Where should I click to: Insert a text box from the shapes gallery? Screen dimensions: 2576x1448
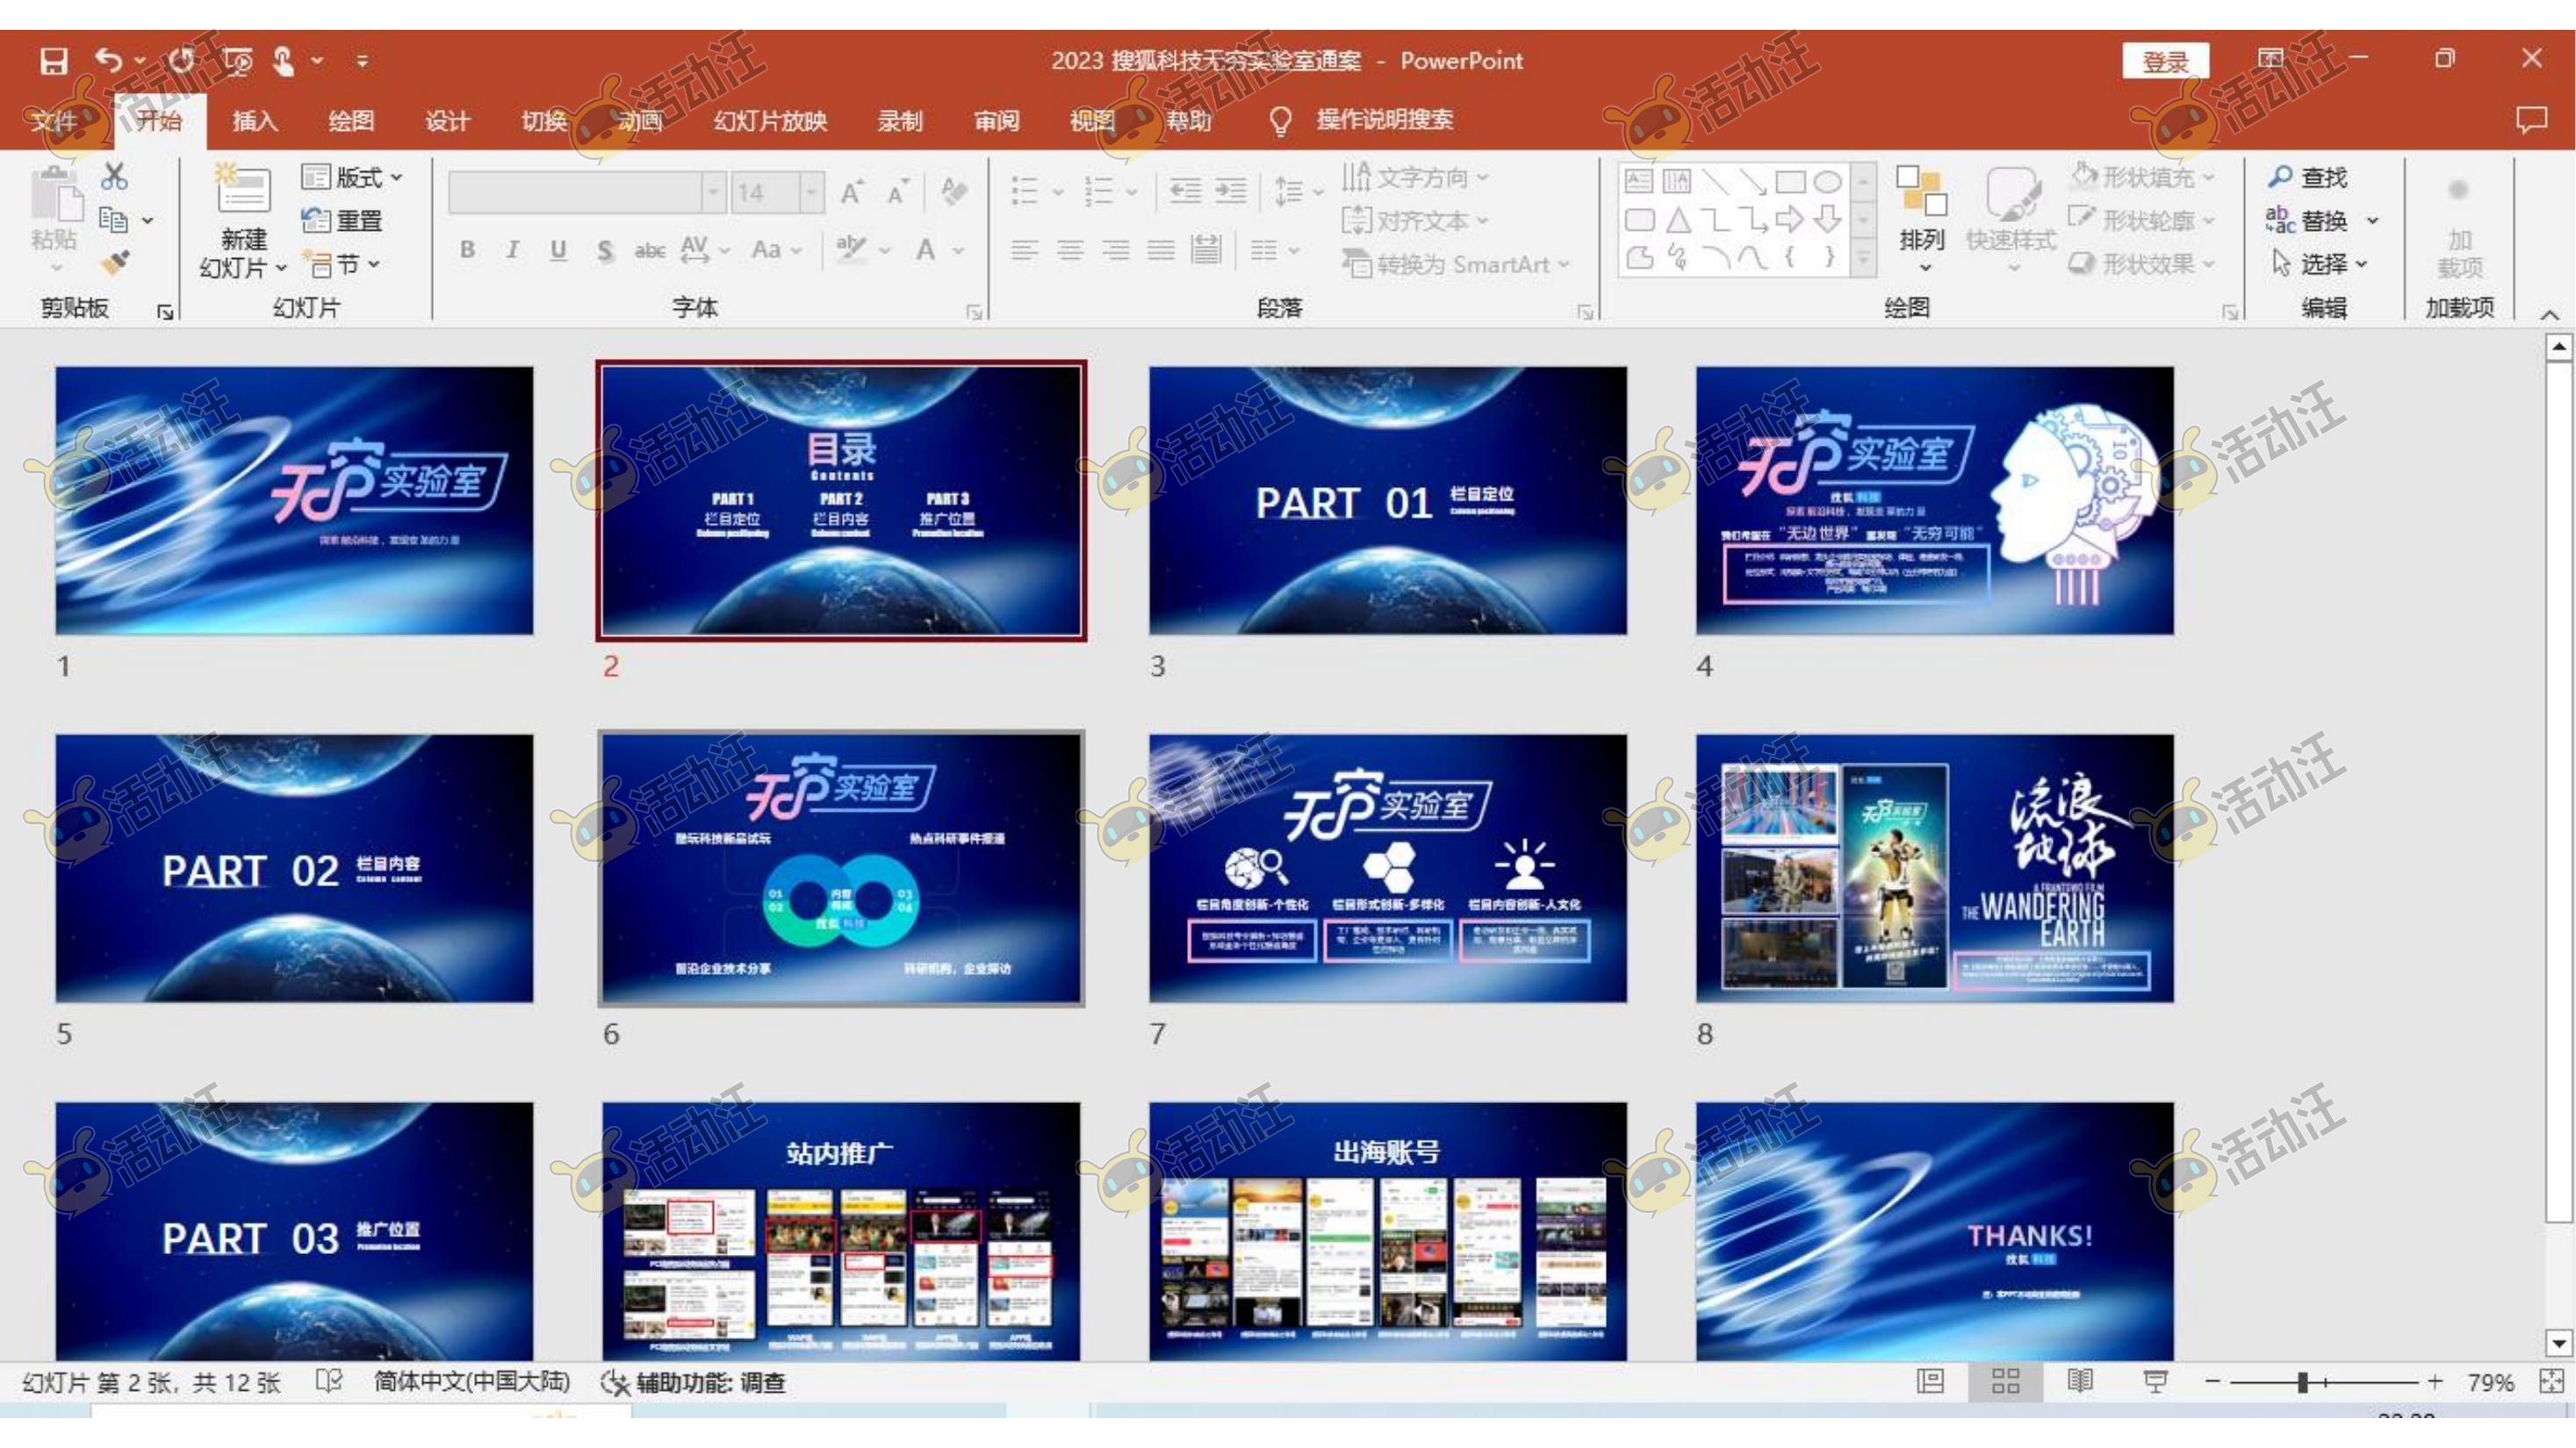click(1639, 181)
